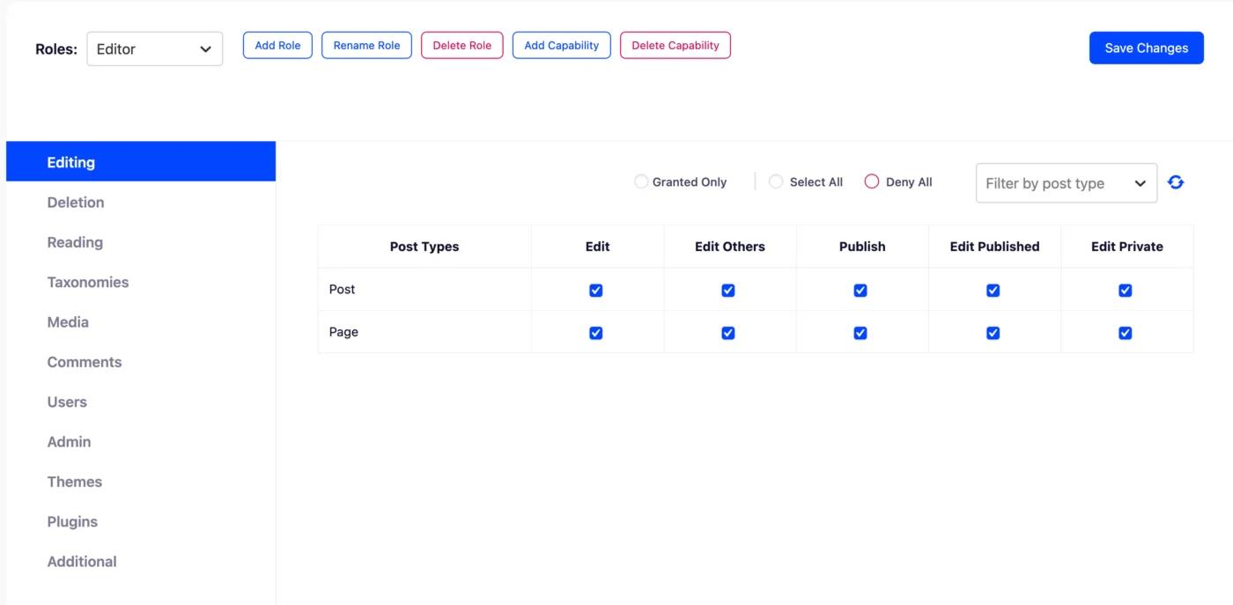Click the Edit Published column header
Viewport: 1233px width, 605px height.
[x=994, y=247]
